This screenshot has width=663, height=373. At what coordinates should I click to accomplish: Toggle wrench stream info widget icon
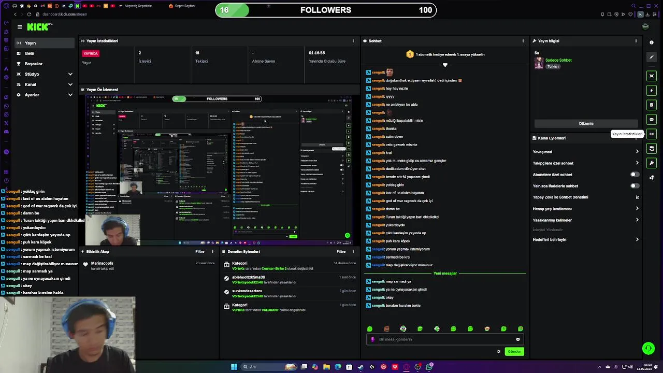click(x=652, y=163)
